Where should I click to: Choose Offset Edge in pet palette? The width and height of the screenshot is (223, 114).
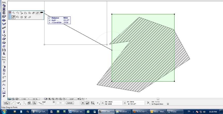tap(25, 13)
